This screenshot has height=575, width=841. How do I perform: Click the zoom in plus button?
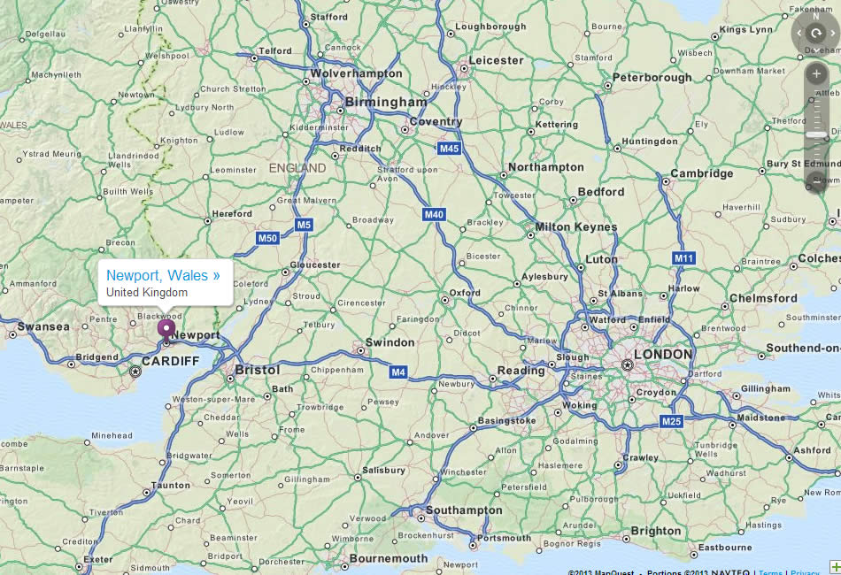tap(816, 74)
